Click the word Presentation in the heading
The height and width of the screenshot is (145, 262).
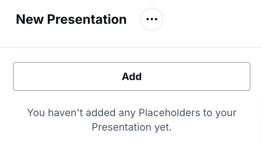click(87, 19)
